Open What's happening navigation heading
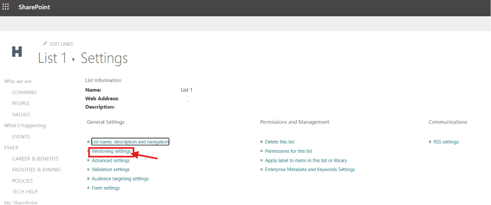 coord(25,125)
